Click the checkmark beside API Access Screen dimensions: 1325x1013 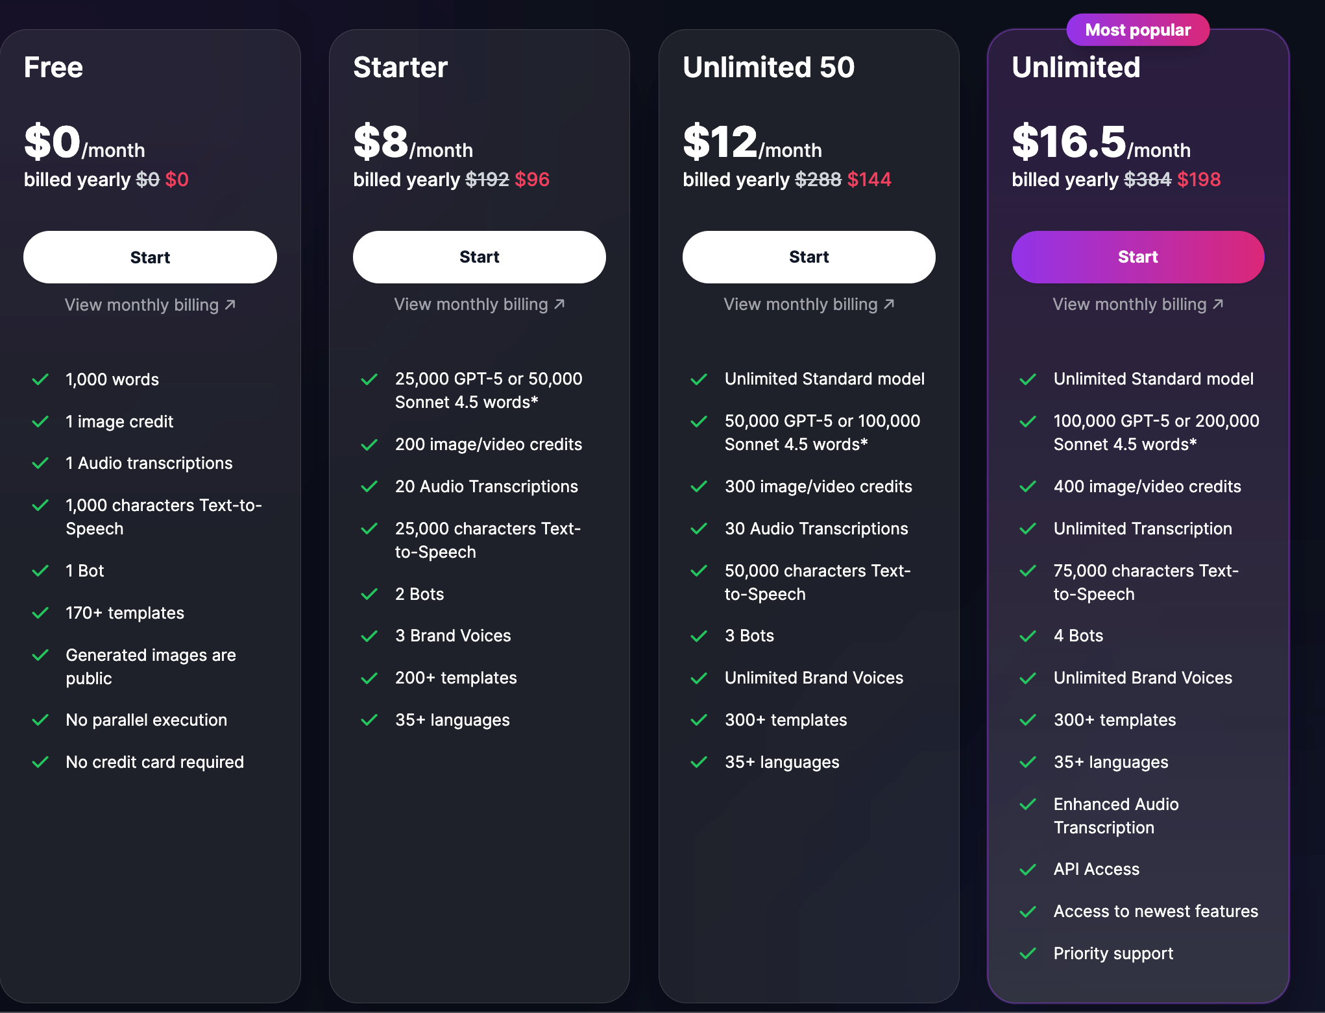1028,870
